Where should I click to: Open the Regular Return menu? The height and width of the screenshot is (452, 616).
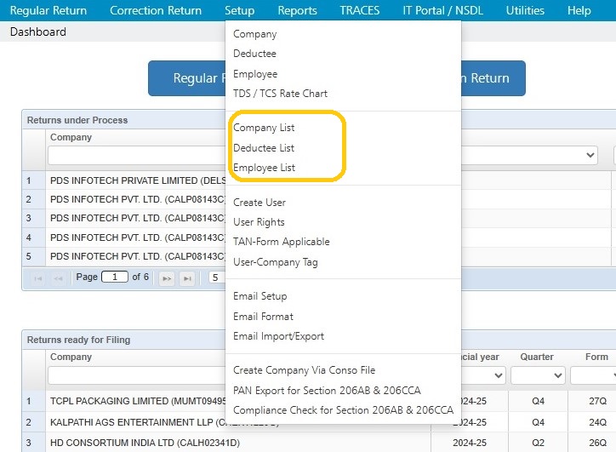(x=48, y=10)
